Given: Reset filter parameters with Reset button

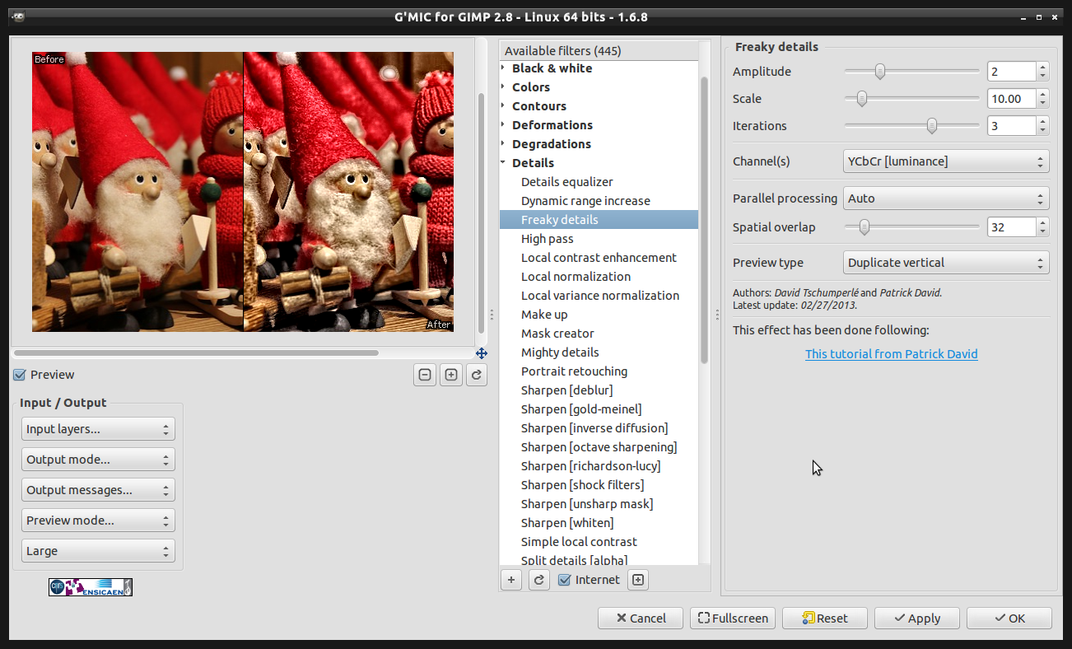Looking at the screenshot, I should (825, 619).
